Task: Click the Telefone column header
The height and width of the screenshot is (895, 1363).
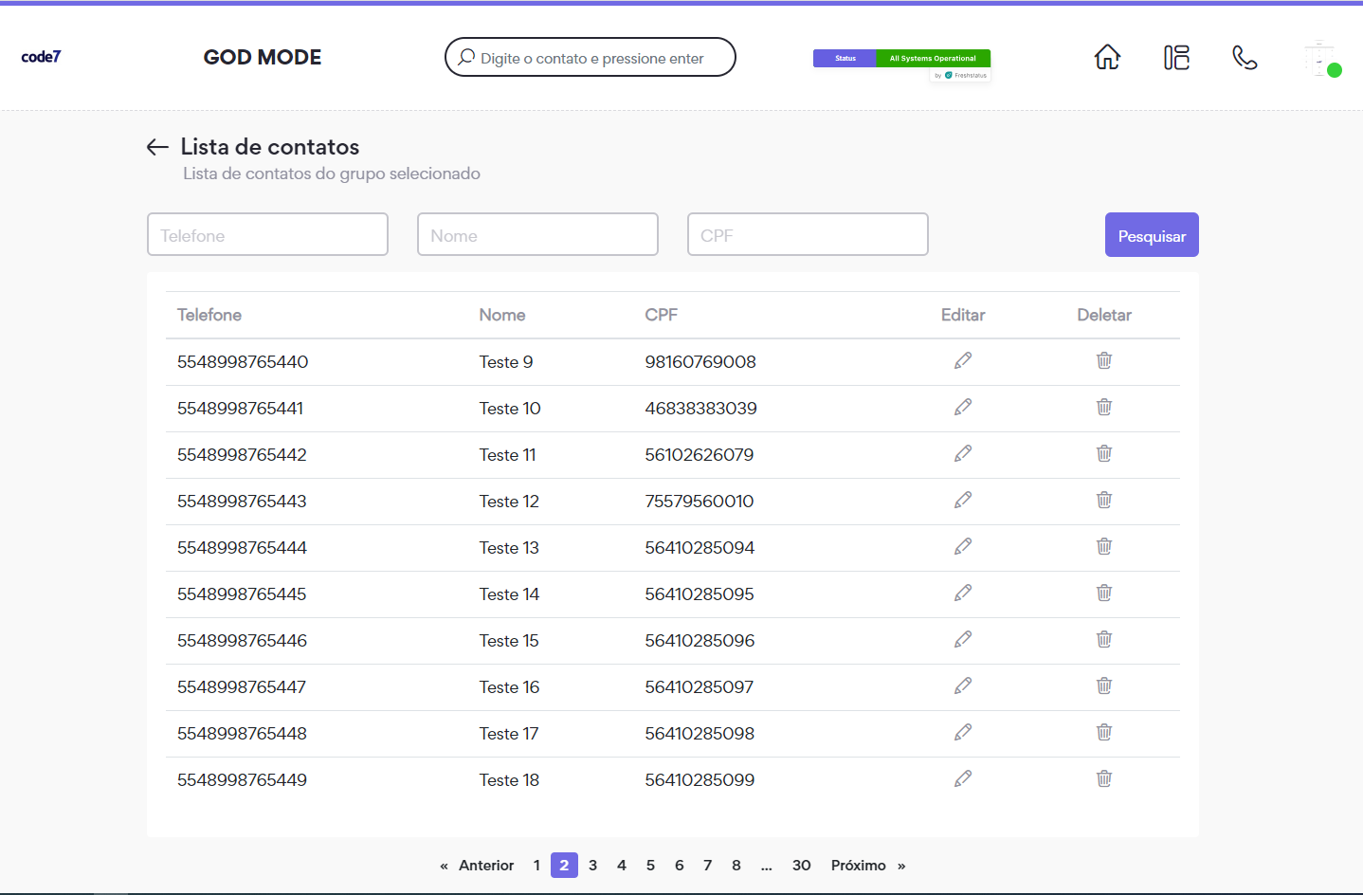Action: click(x=209, y=315)
